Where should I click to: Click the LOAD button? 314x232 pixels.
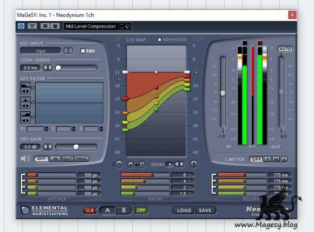point(184,211)
